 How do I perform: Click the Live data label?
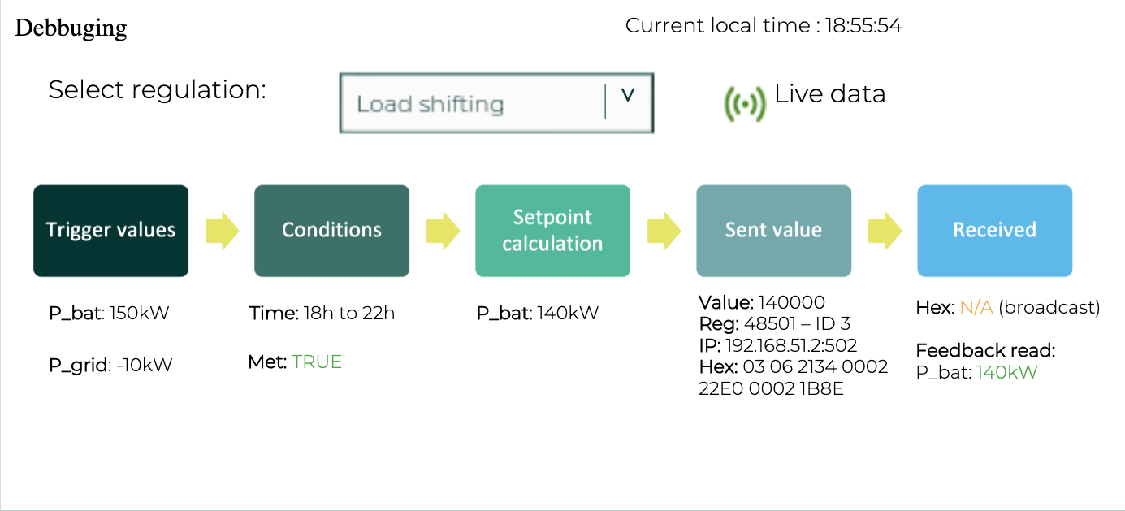829,94
